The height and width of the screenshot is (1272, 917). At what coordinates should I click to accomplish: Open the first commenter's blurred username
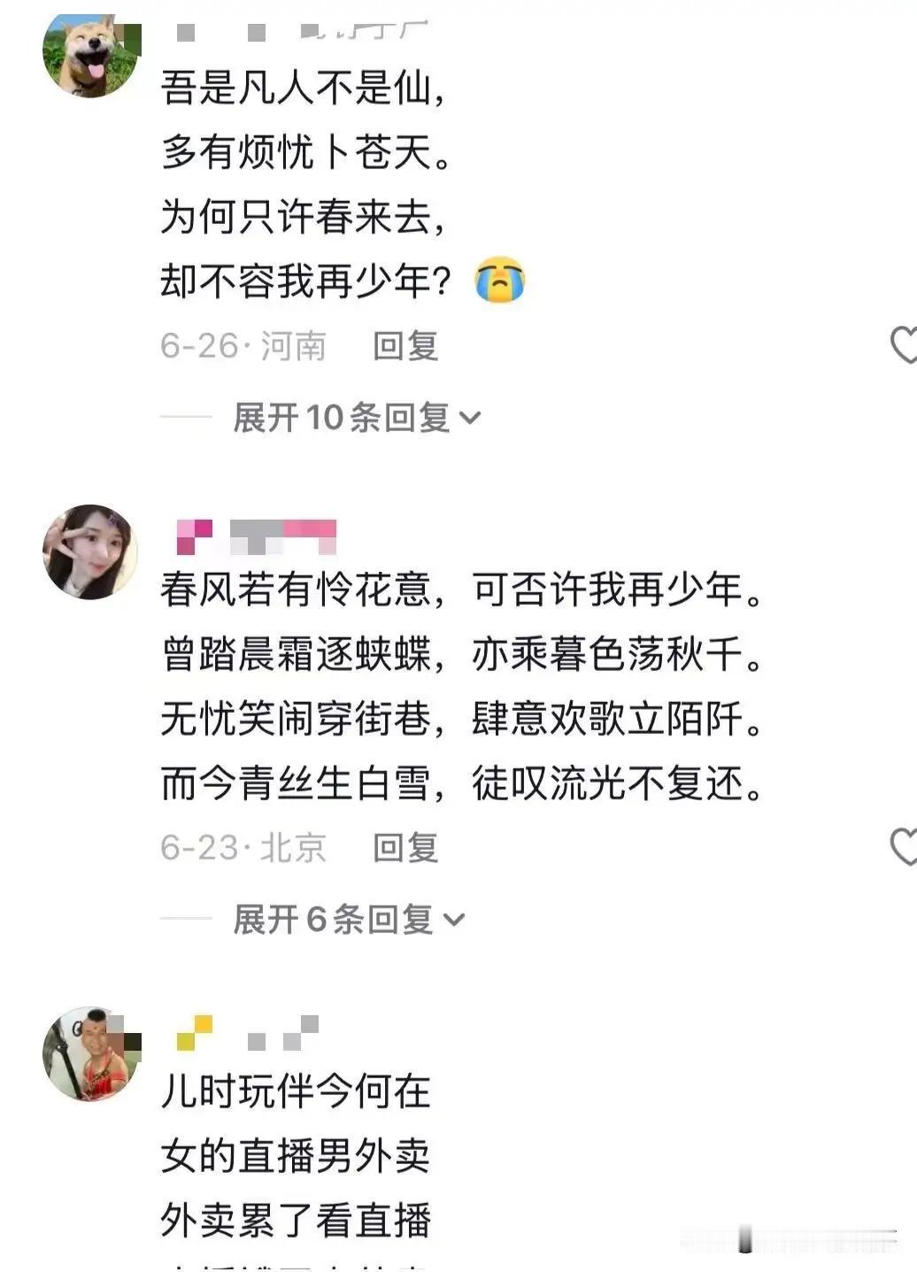(x=301, y=32)
